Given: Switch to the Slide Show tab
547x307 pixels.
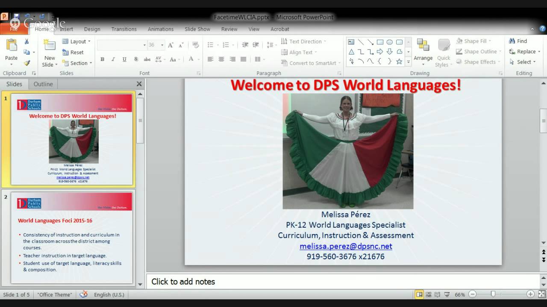Looking at the screenshot, I should pos(197,29).
